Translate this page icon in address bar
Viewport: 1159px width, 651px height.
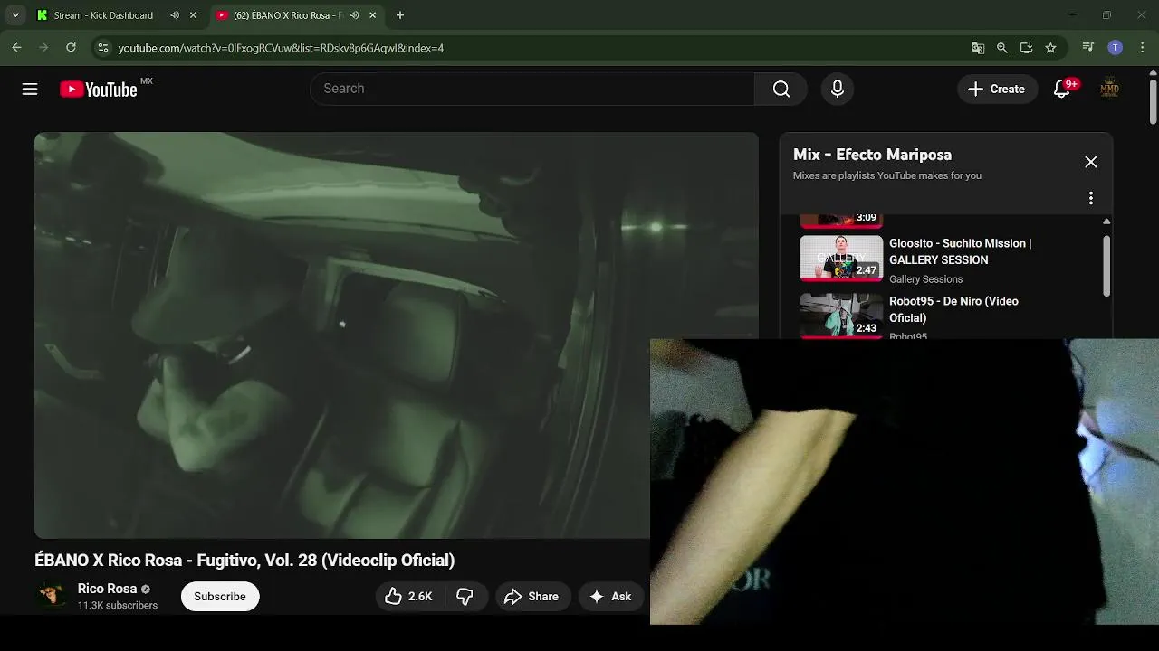978,48
